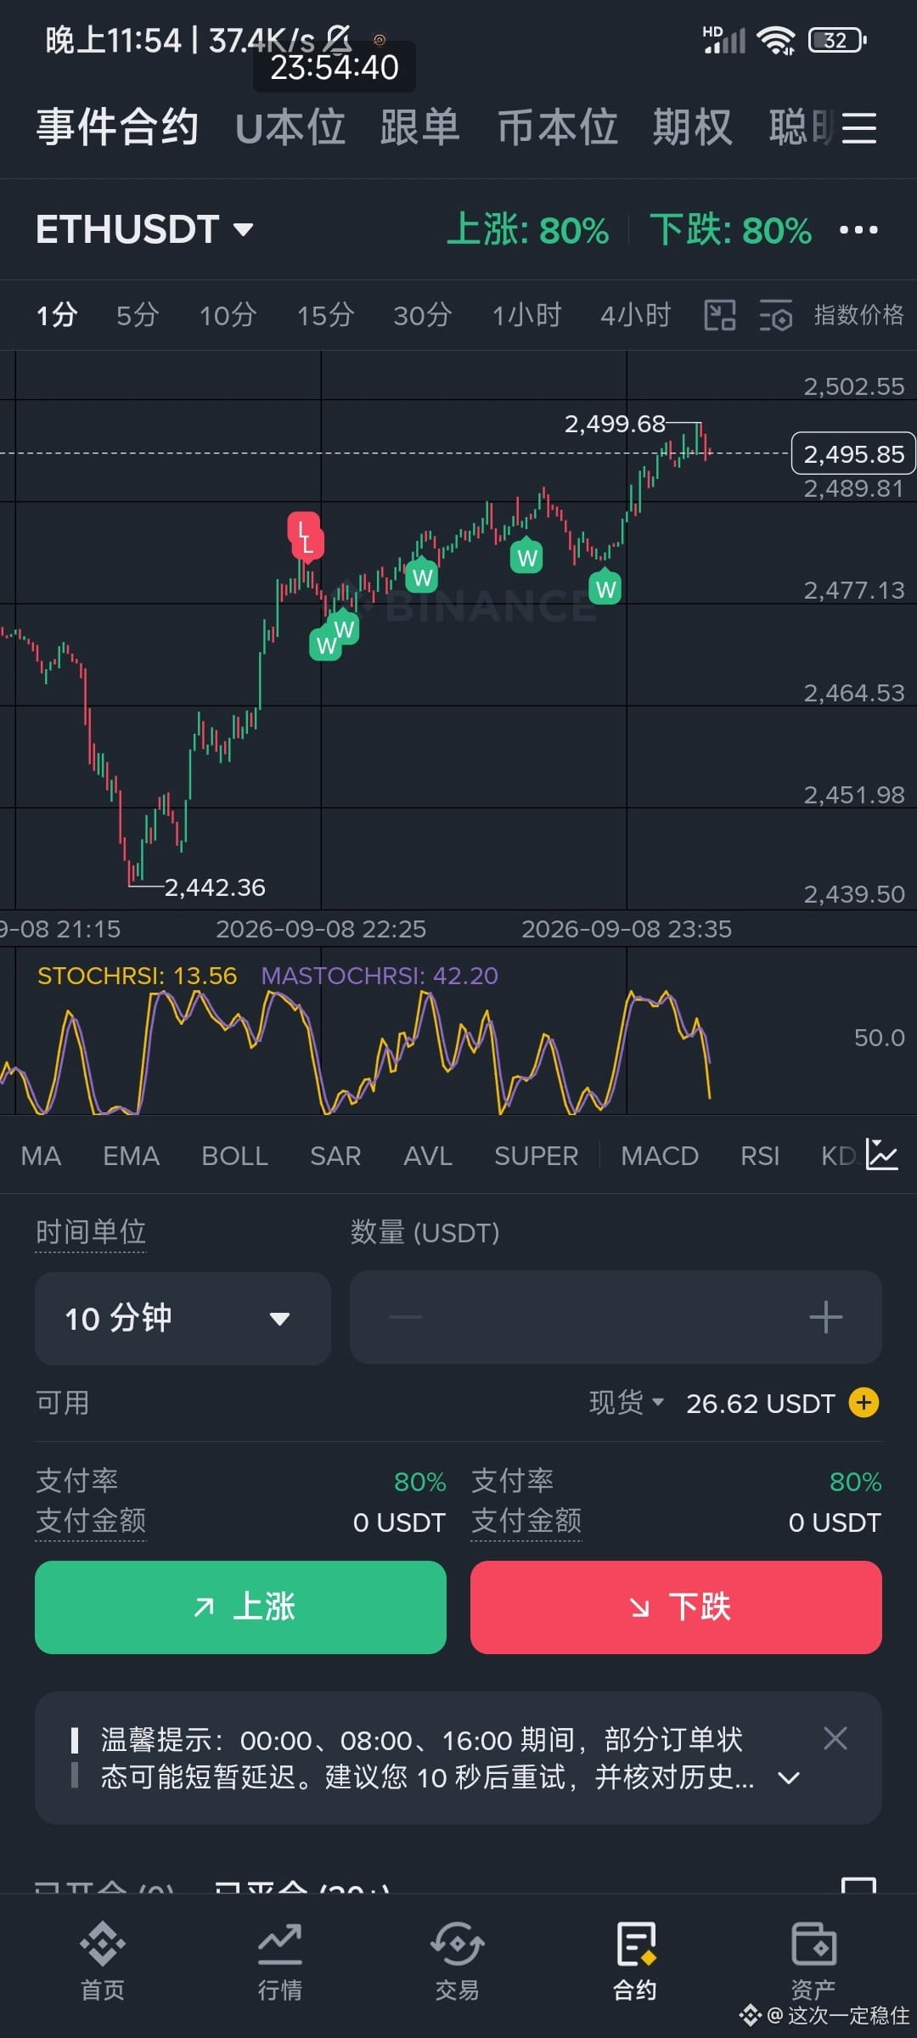The width and height of the screenshot is (917, 2038).
Task: Expand the 温馨提示 notice chevron
Action: (x=789, y=1777)
